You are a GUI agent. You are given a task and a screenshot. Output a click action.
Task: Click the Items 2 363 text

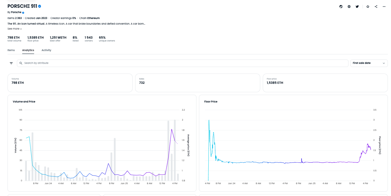[x=14, y=18]
